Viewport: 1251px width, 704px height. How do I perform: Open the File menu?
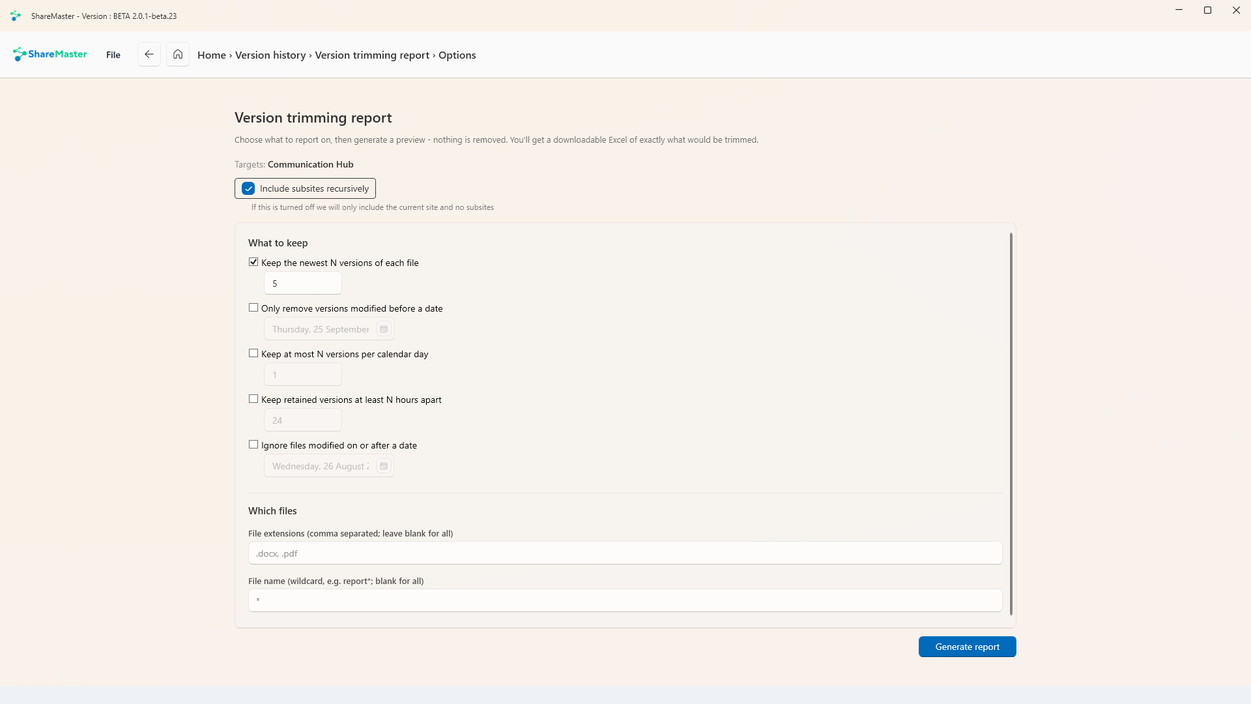113,55
